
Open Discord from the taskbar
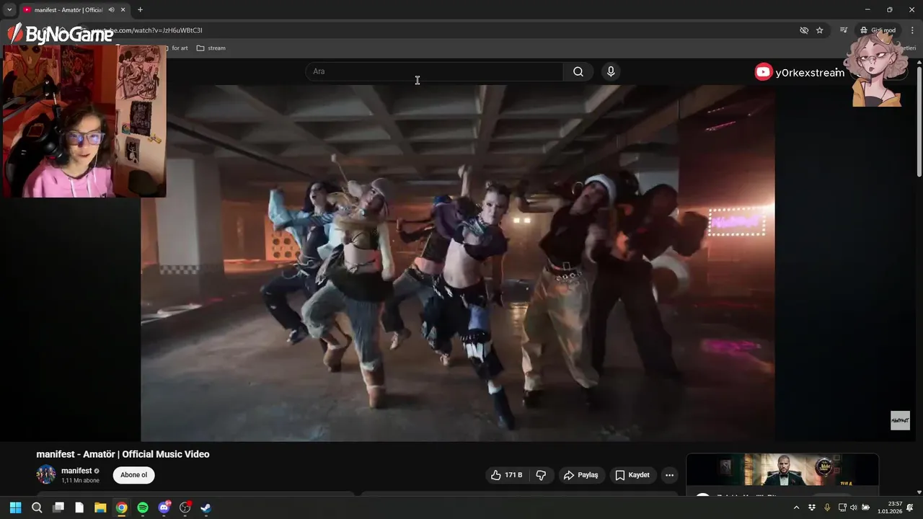pos(164,507)
